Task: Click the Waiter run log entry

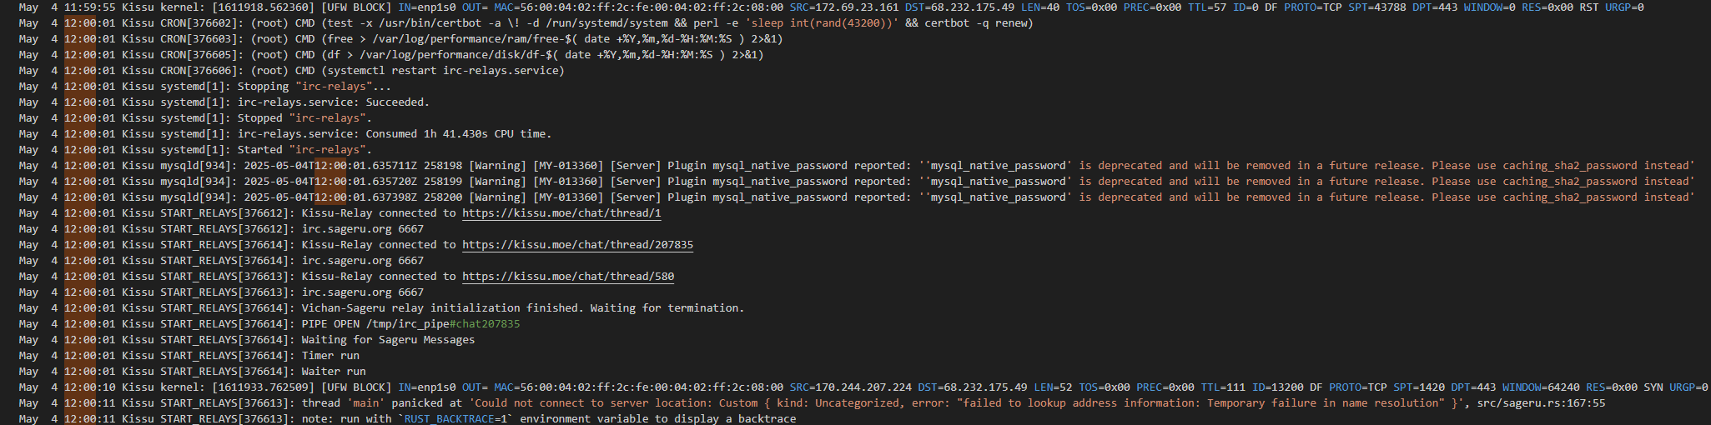Action: click(x=192, y=372)
